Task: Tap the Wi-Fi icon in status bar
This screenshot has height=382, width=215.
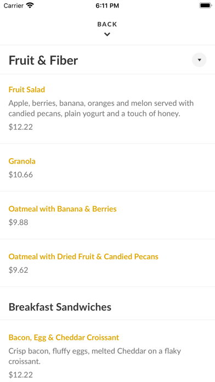Action: coord(30,5)
